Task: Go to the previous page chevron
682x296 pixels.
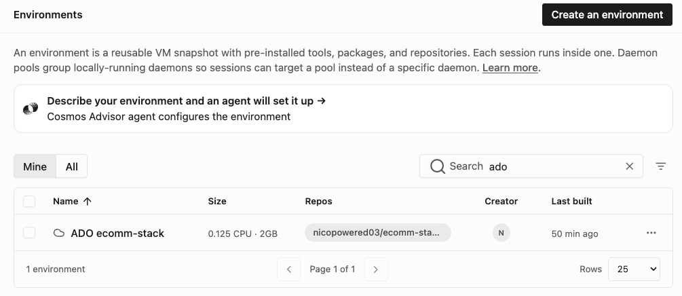Action: pos(289,269)
